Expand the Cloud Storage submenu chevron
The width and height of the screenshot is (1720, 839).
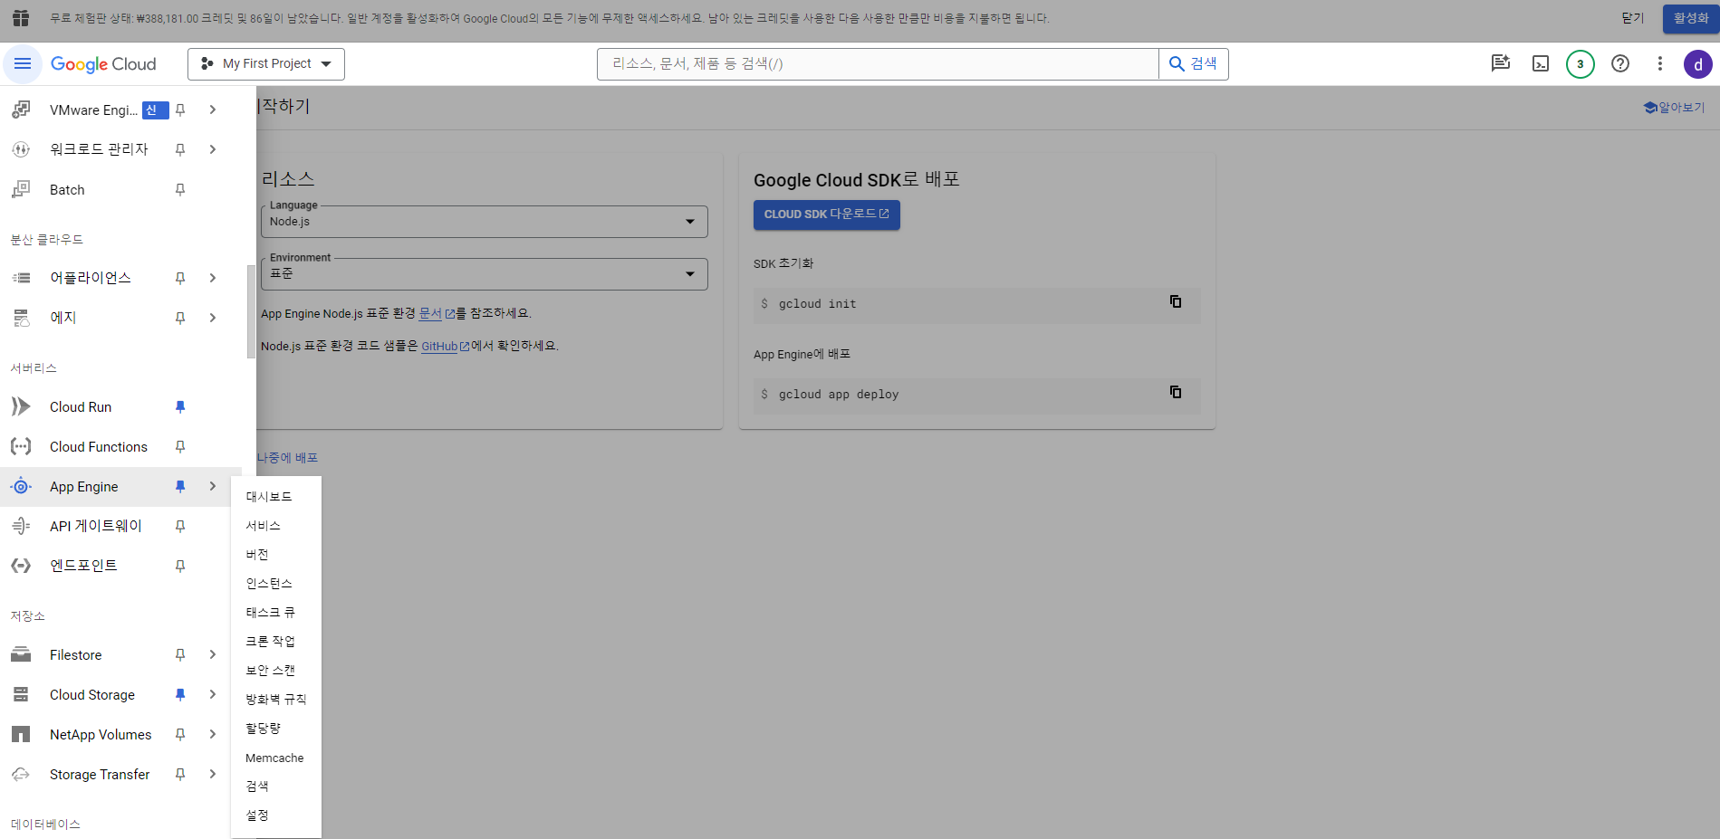[x=213, y=694]
